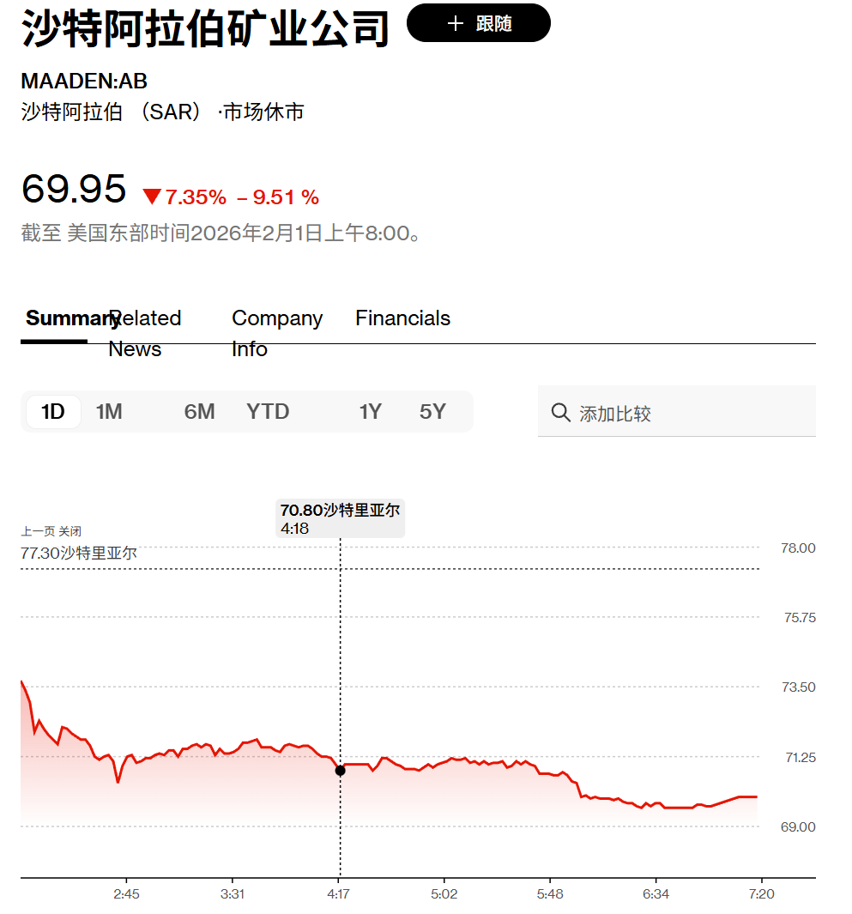The width and height of the screenshot is (852, 914).
Task: Click the 添加比较 comparison input field
Action: 676,412
